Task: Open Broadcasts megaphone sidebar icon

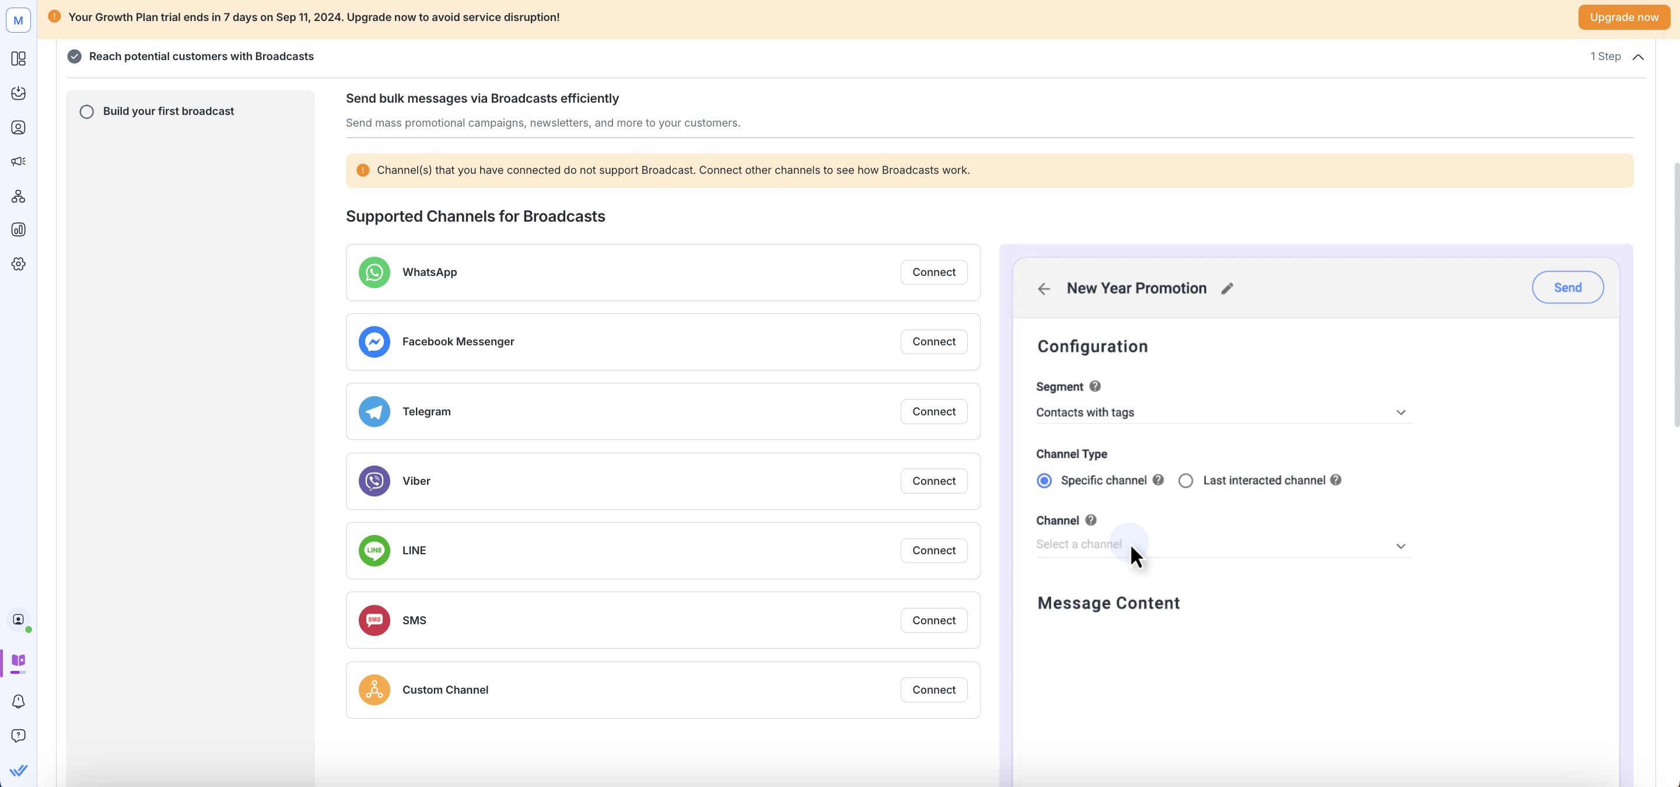Action: tap(18, 162)
